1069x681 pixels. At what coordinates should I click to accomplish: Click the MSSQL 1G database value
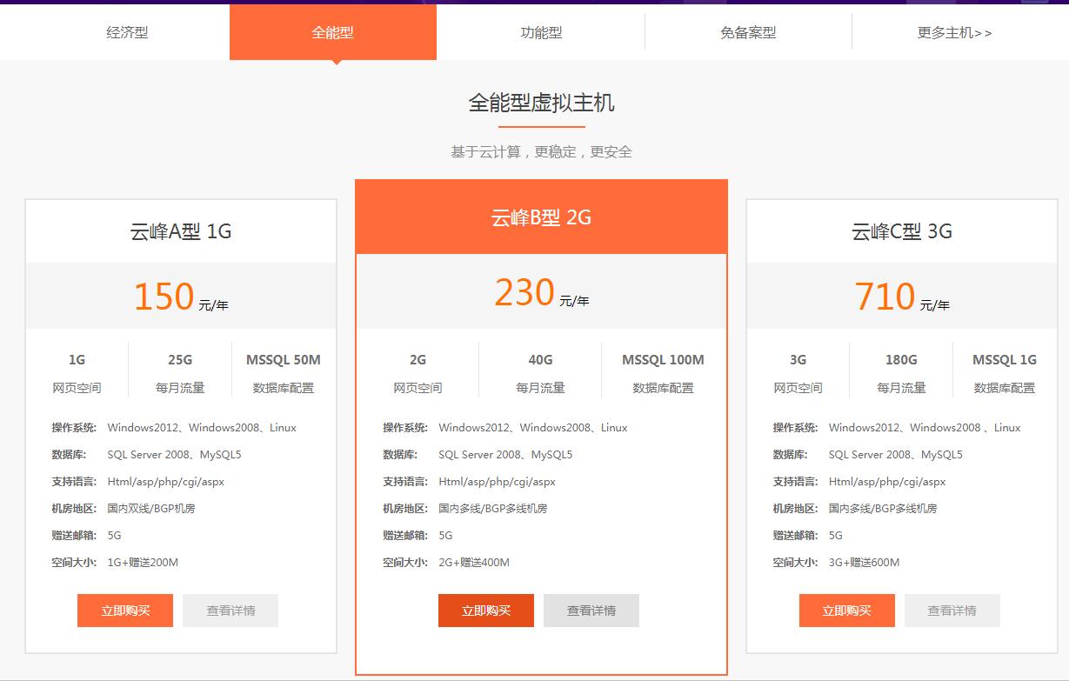tap(1005, 359)
